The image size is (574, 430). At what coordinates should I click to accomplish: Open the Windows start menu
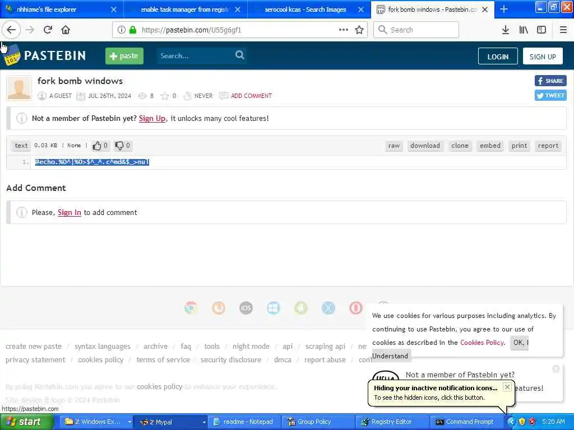pos(26,422)
